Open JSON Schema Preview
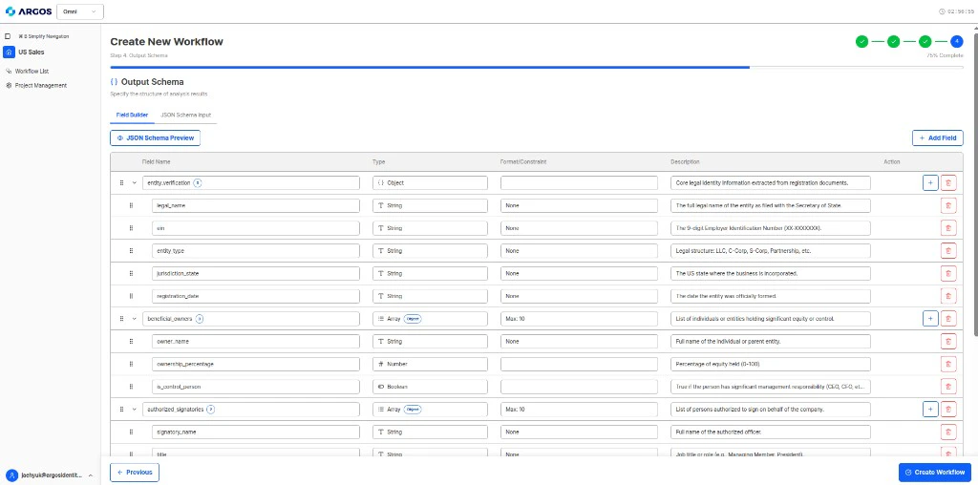This screenshot has height=485, width=978. [x=156, y=137]
